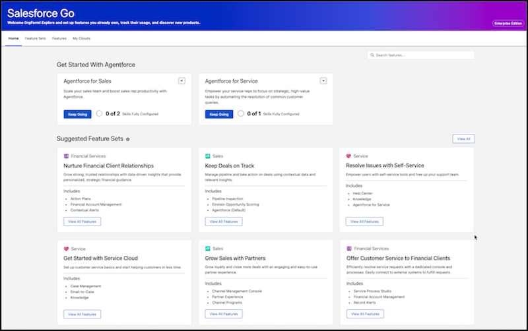Viewport: 528px width, 331px height.
Task: Click View All for Suggested Feature Sets
Action: [x=464, y=139]
